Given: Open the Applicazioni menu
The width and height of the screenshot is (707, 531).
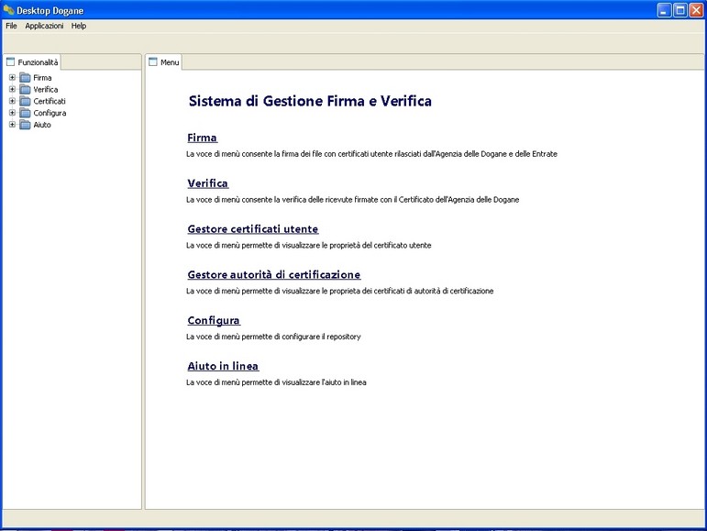Looking at the screenshot, I should click(x=44, y=26).
